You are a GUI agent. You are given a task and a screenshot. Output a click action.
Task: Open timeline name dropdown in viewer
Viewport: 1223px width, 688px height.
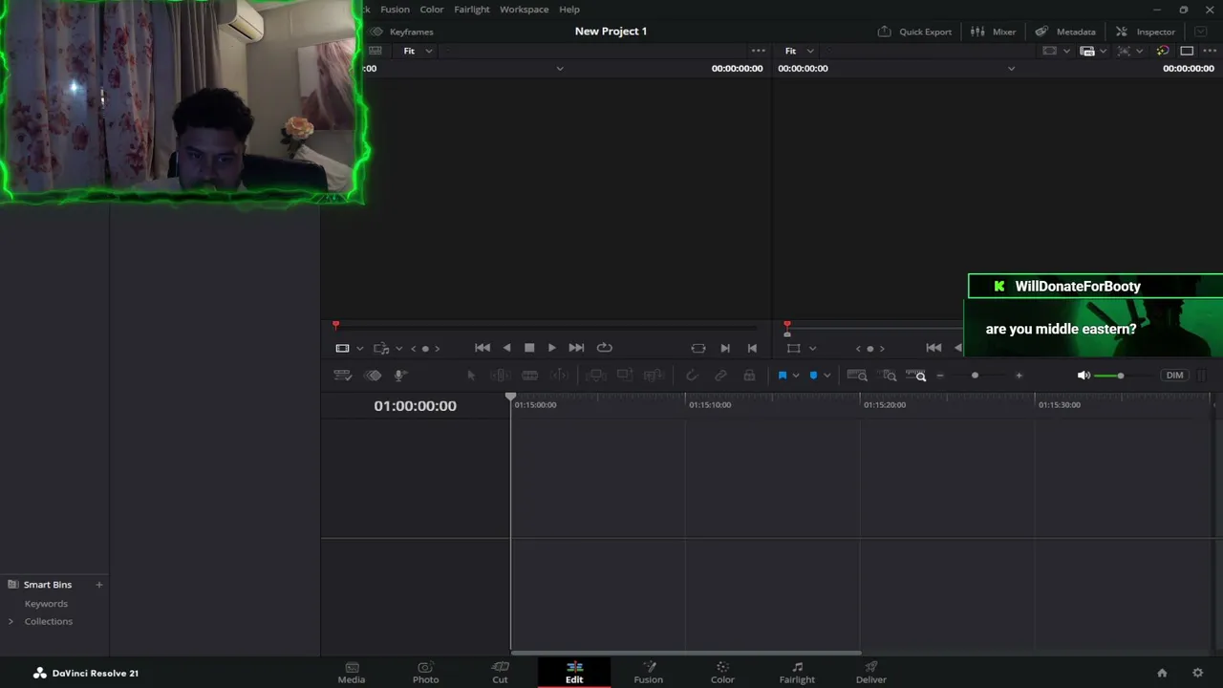1011,69
